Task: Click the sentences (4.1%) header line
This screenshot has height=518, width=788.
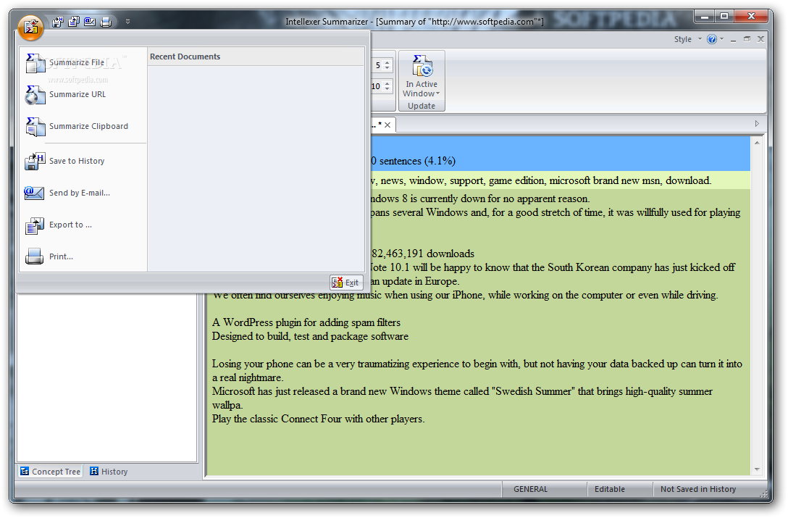Action: click(413, 161)
